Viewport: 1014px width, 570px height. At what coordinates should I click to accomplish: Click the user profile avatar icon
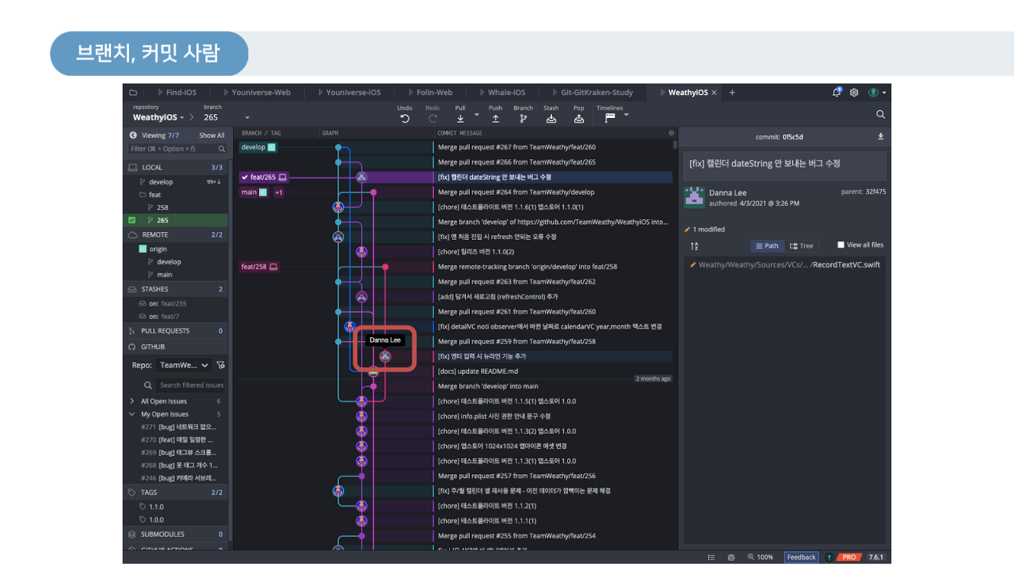[873, 93]
